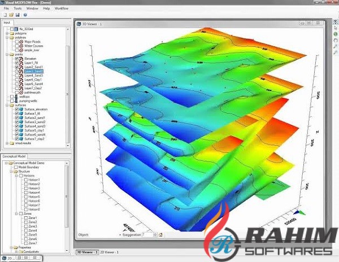Switch to the 3D Viewer - 1 tab

coord(87,252)
